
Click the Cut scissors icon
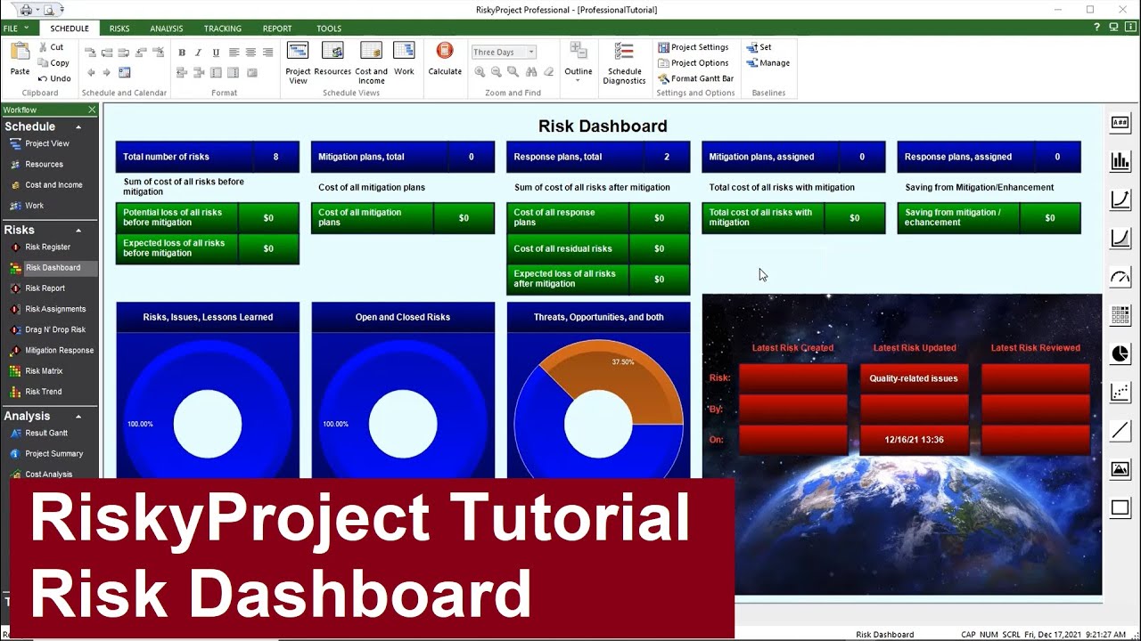43,47
